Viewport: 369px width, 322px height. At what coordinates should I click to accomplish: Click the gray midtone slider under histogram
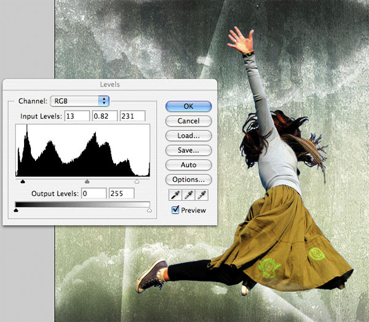tap(87, 181)
